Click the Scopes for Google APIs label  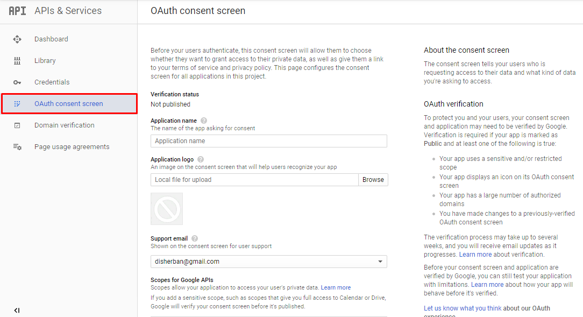click(x=182, y=280)
